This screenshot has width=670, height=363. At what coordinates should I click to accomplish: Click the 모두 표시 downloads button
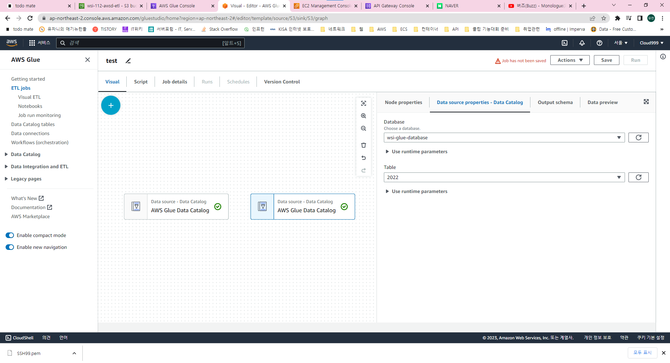point(642,353)
